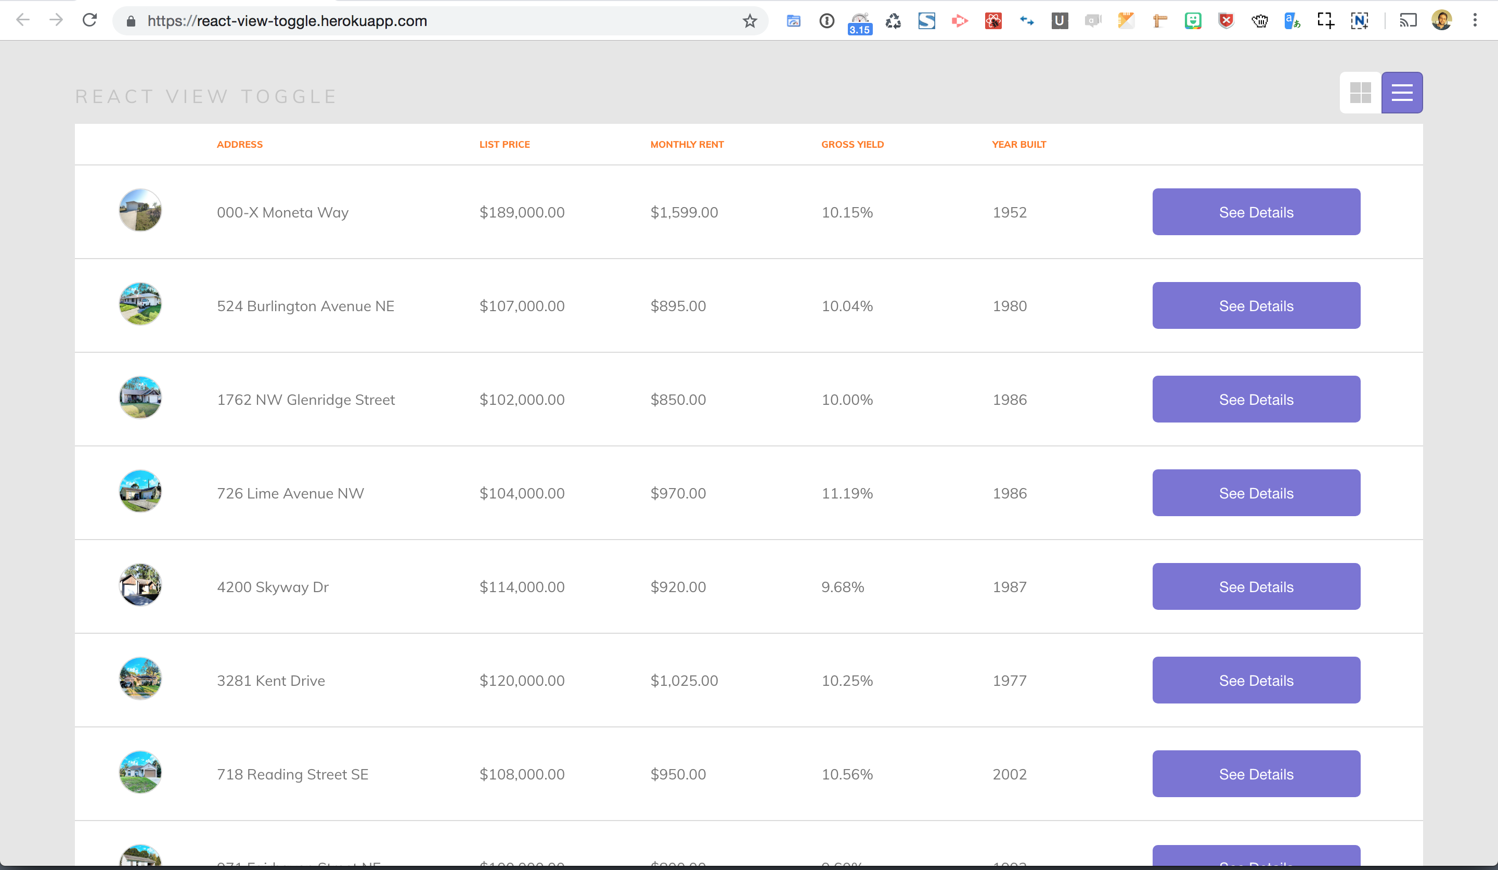1498x870 pixels.
Task: Reload the current page
Action: point(90,21)
